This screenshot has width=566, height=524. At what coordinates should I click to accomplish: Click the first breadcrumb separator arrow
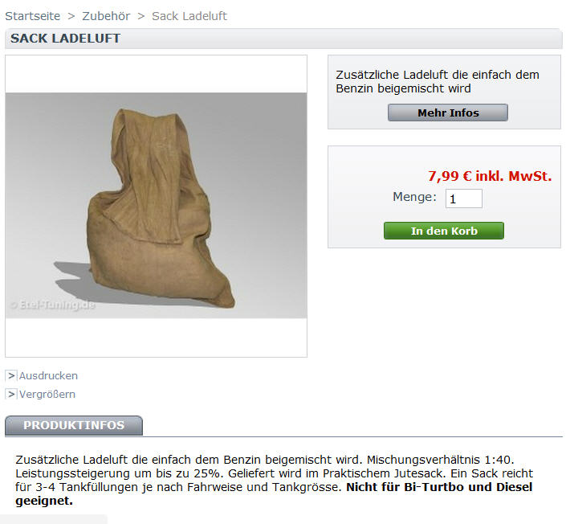pos(71,16)
